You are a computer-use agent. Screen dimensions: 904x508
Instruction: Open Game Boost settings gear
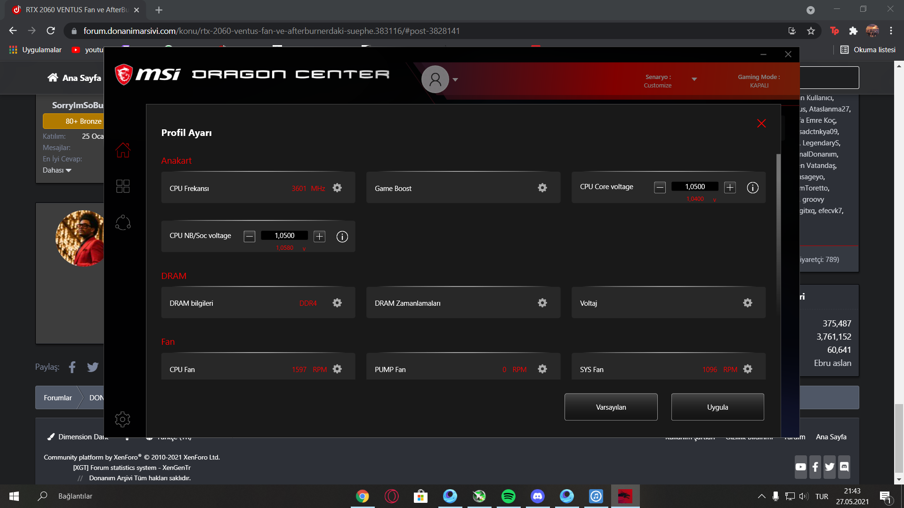point(542,188)
